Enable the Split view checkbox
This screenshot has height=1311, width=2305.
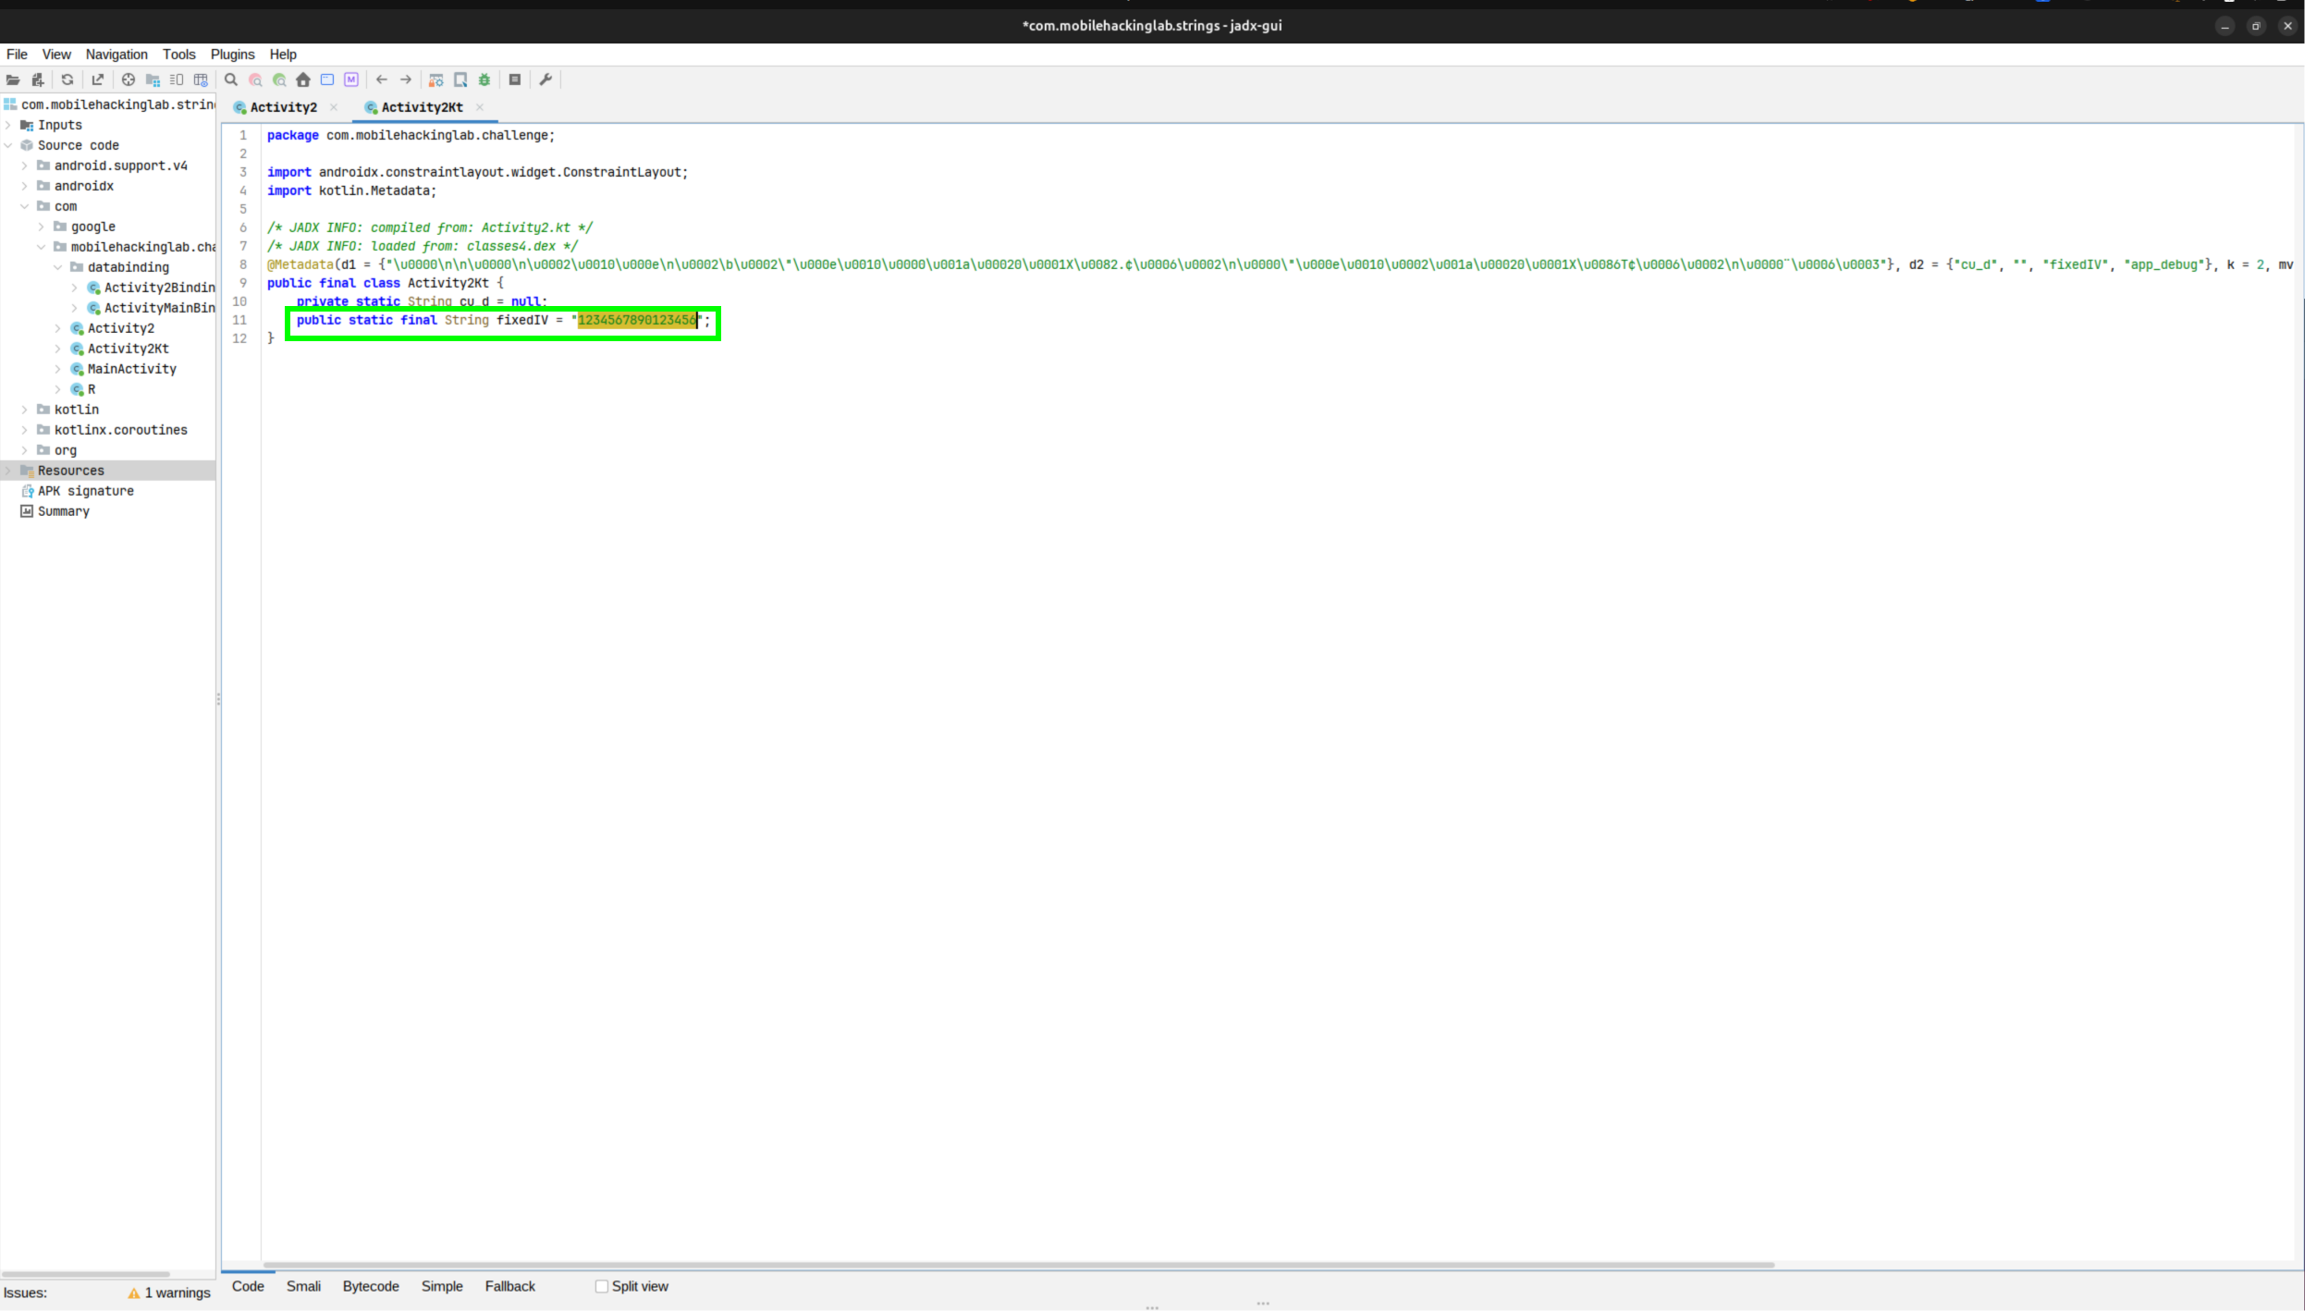[x=602, y=1287]
